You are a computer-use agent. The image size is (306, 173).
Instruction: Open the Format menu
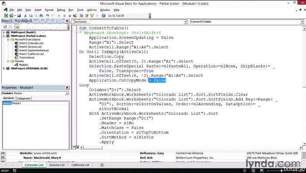[49, 10]
